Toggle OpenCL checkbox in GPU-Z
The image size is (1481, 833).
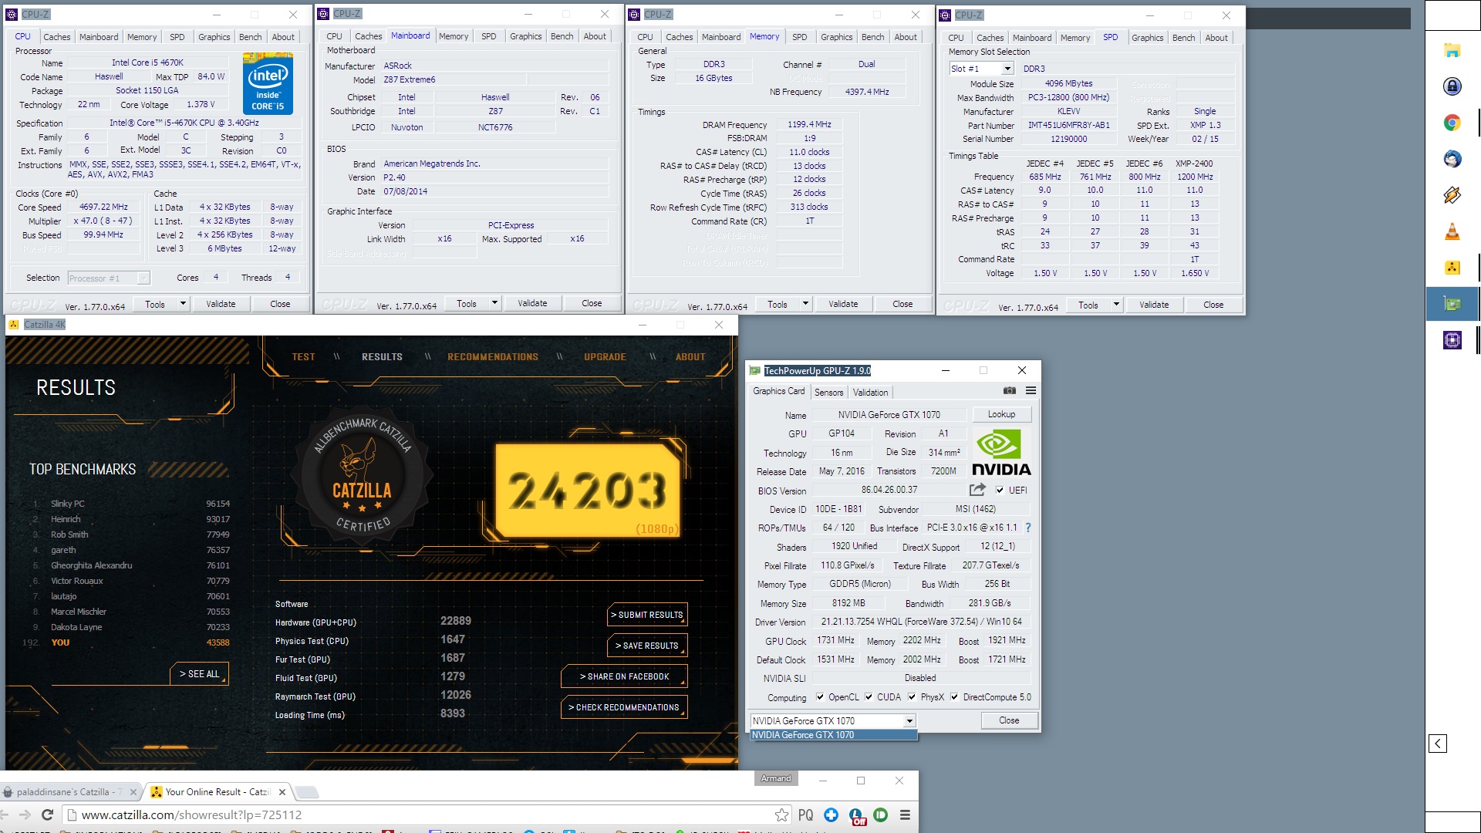pyautogui.click(x=820, y=697)
